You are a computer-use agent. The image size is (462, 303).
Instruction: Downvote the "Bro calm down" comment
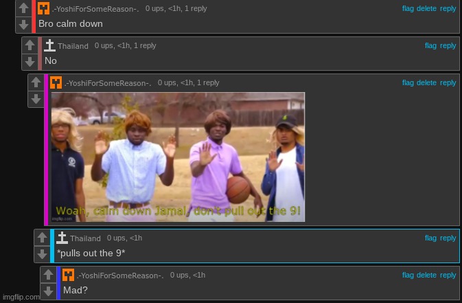coord(23,25)
